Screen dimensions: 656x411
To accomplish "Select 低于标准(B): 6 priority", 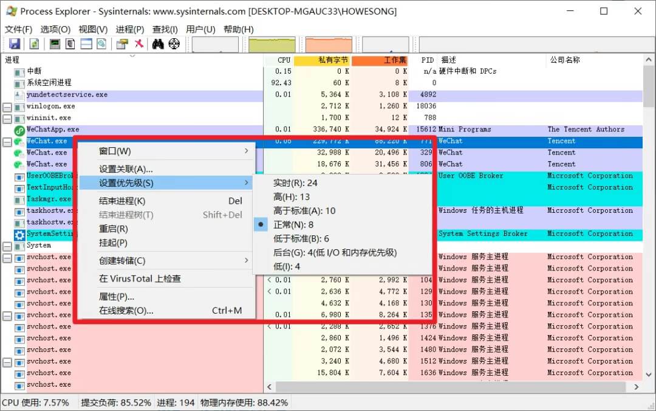I will [301, 239].
